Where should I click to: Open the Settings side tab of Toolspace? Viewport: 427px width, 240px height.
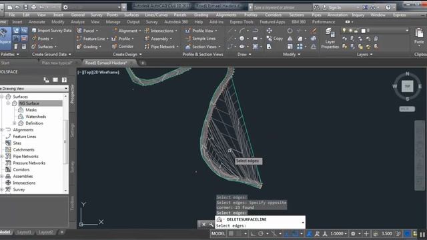pyautogui.click(x=72, y=131)
